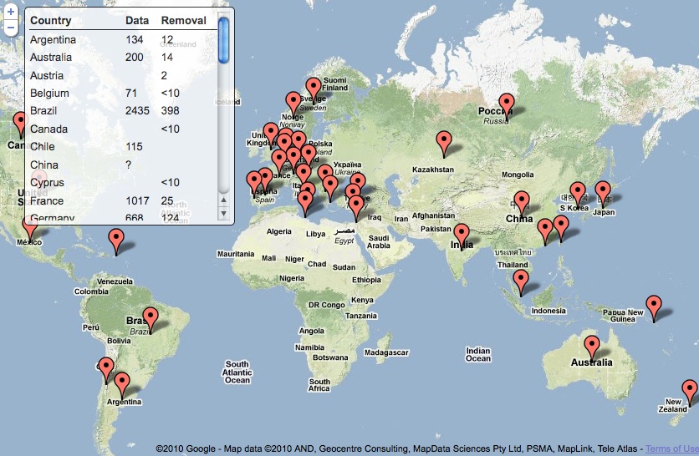
Task: Click the marker pin over Russia
Action: point(504,104)
